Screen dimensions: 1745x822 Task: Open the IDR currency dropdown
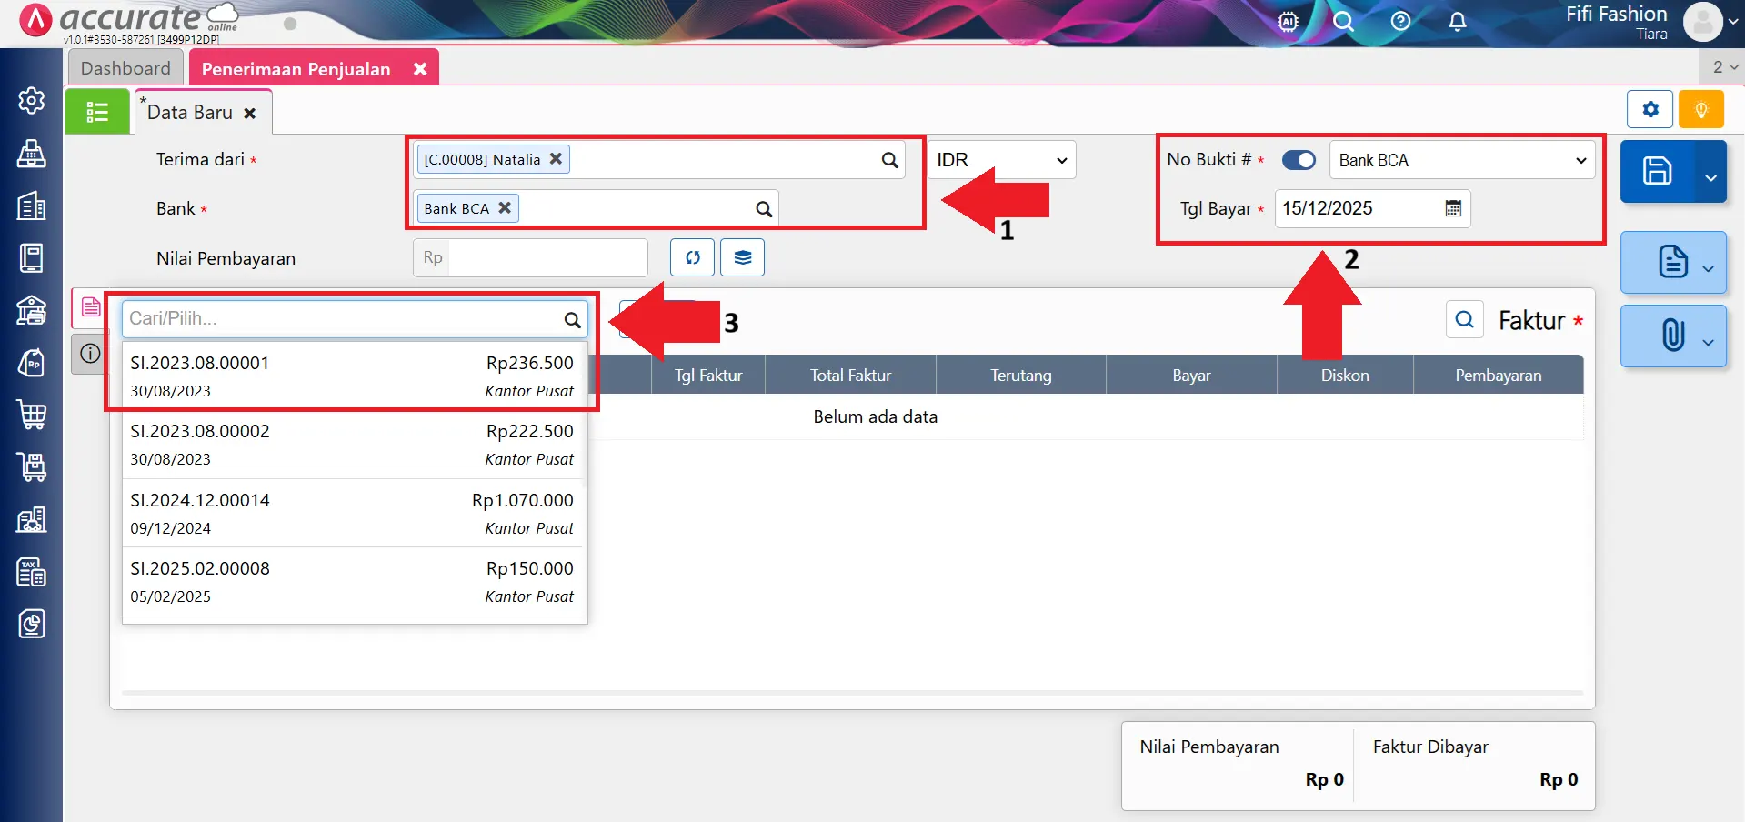pos(1001,160)
